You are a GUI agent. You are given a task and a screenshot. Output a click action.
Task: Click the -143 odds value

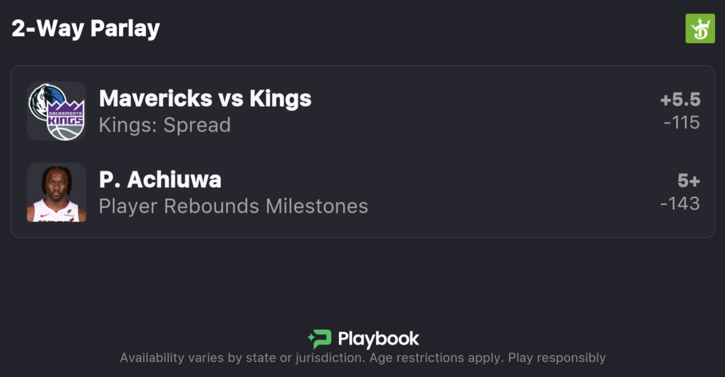tap(680, 203)
